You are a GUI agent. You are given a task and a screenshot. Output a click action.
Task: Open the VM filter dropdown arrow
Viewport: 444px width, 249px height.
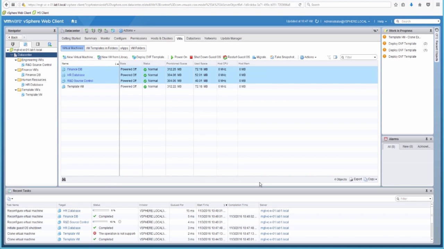pyautogui.click(x=375, y=57)
